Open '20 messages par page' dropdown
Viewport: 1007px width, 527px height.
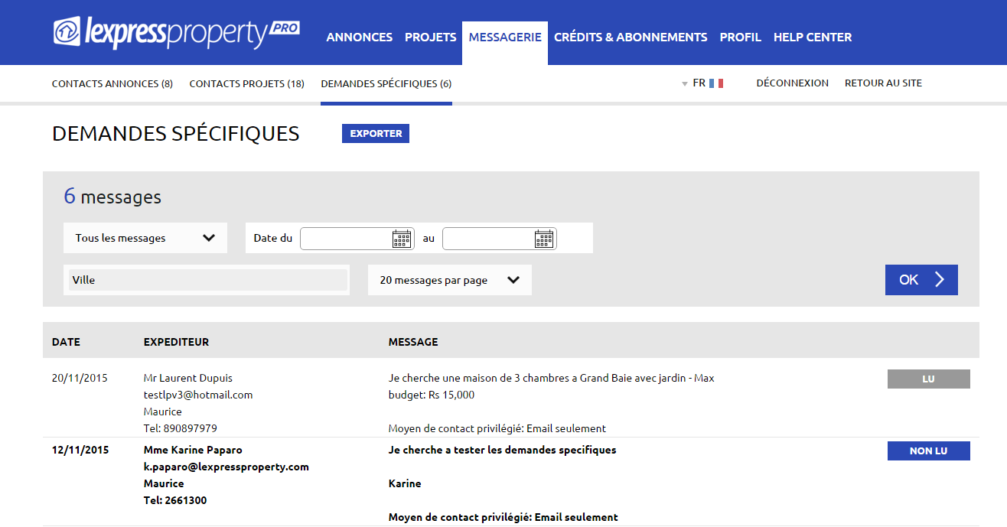450,280
